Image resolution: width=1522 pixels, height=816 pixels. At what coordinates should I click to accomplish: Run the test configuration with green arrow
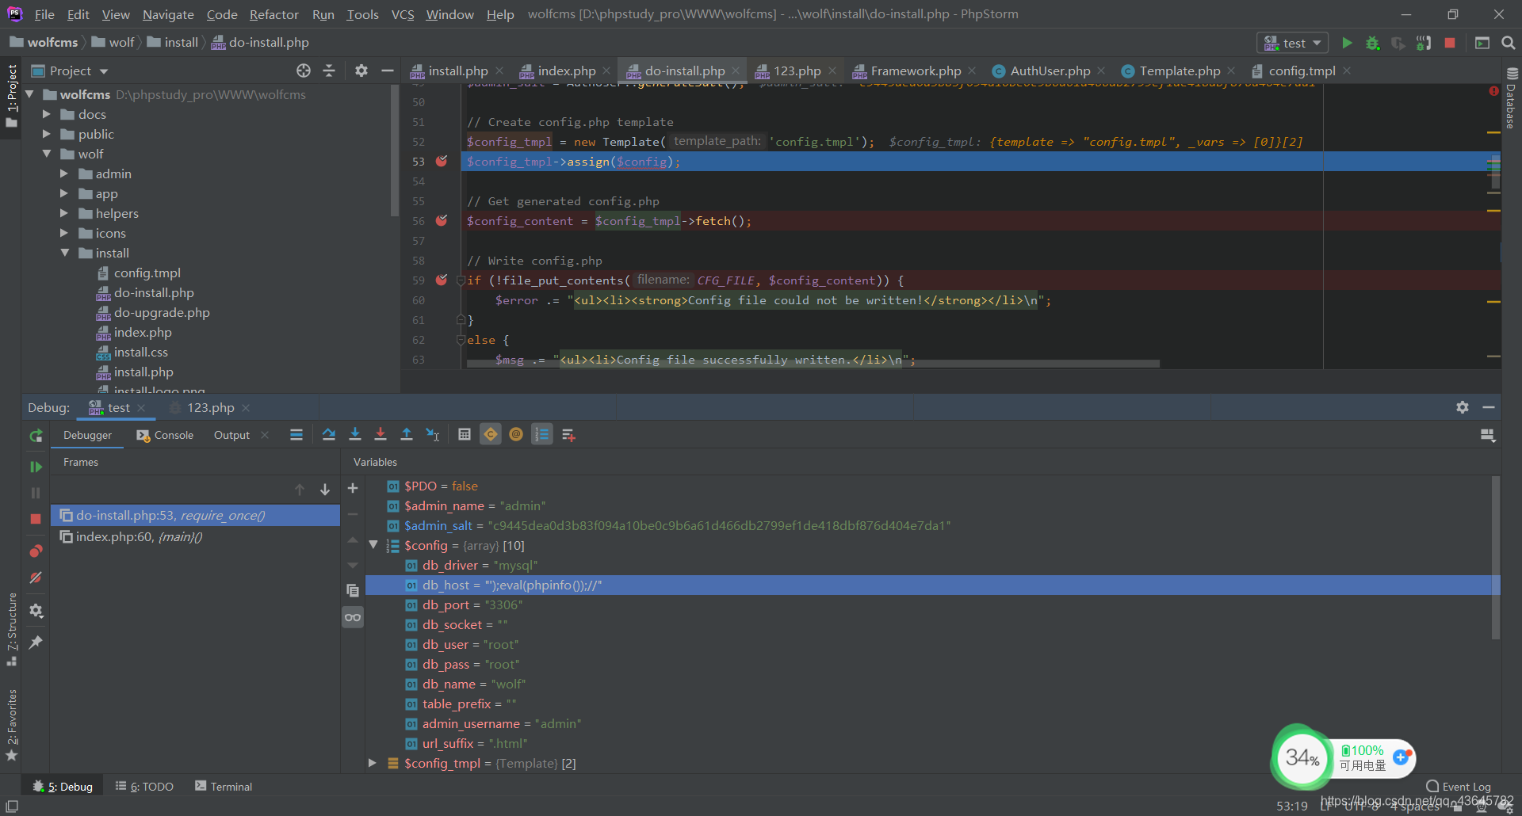point(1347,43)
